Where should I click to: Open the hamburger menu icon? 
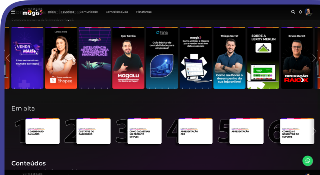point(13,12)
